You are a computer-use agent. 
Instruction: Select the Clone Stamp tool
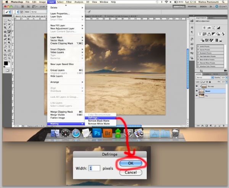coord(5,36)
